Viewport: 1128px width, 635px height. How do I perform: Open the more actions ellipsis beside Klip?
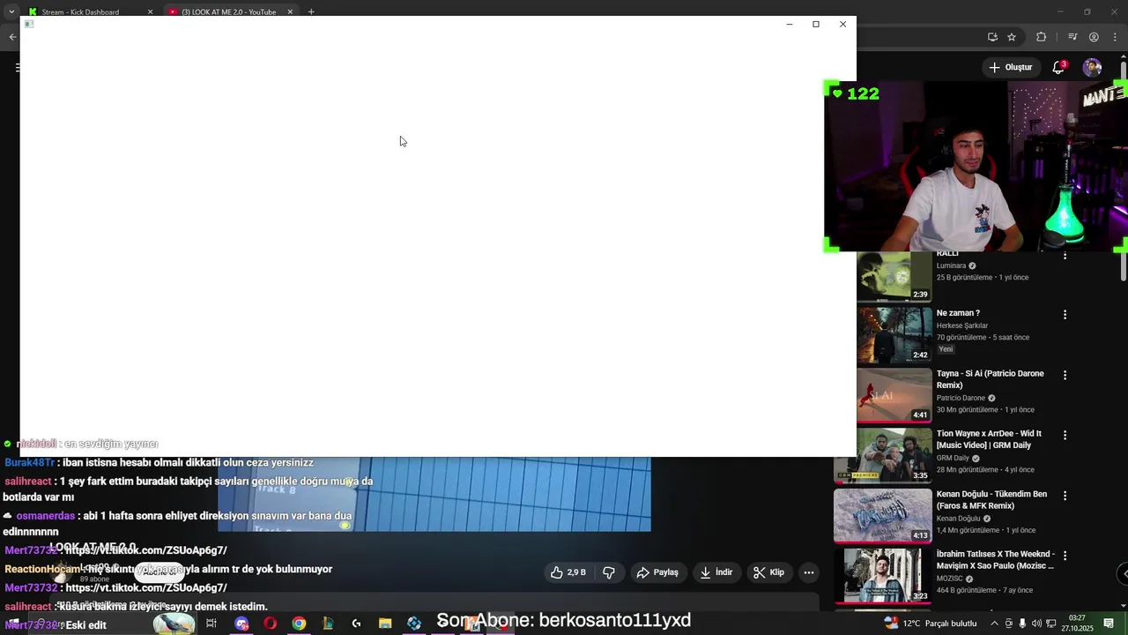pos(809,572)
